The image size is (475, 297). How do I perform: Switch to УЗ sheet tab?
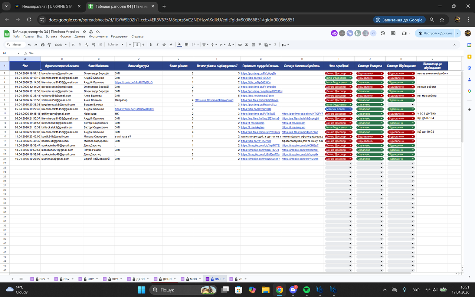click(x=240, y=279)
